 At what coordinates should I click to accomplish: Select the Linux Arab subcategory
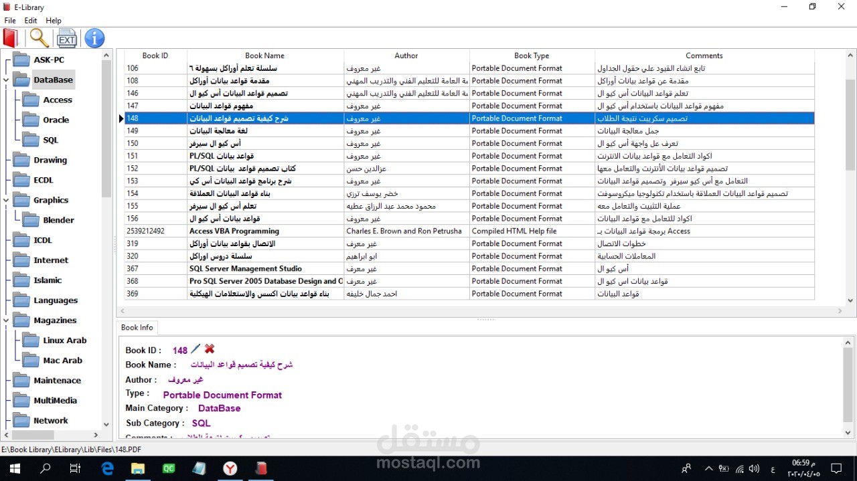click(65, 341)
